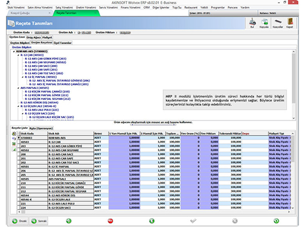Click the green chart icon left of the grid
Viewport: 305px width, 227px height.
click(x=14, y=149)
